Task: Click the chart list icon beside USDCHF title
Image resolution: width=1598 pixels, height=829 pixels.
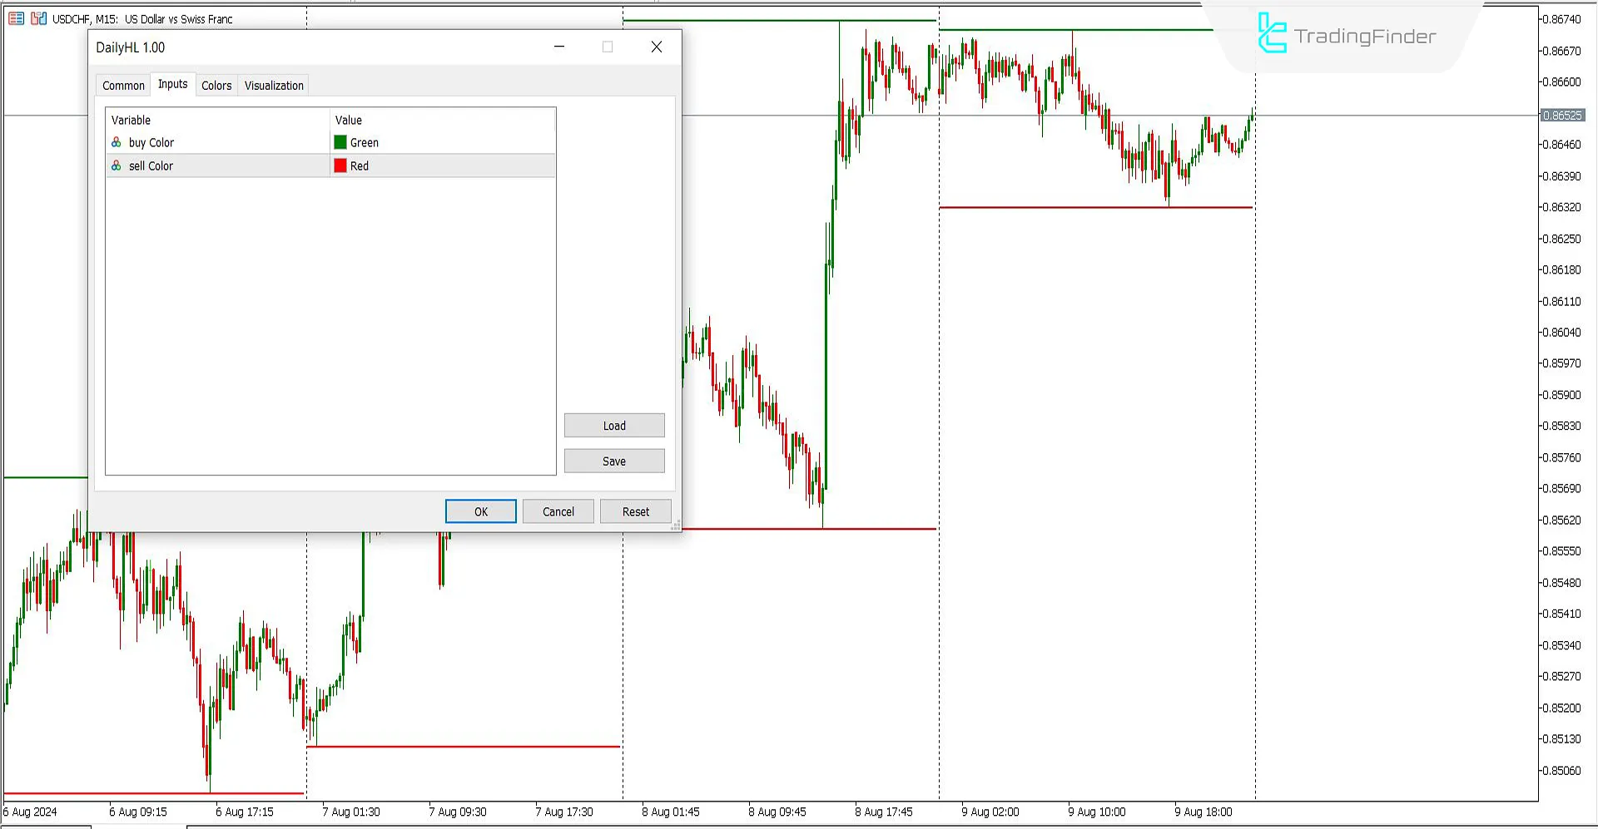Action: 16,18
